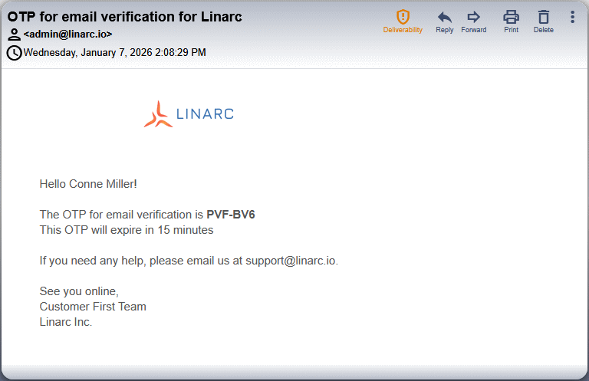Open the three-dot more options menu
The height and width of the screenshot is (381, 589).
coord(572,17)
